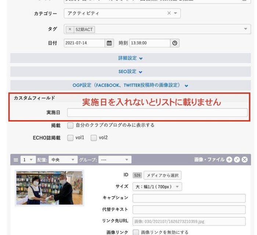Remove the 52期ACT tag with its x
This screenshot has height=235, width=257.
click(70, 29)
